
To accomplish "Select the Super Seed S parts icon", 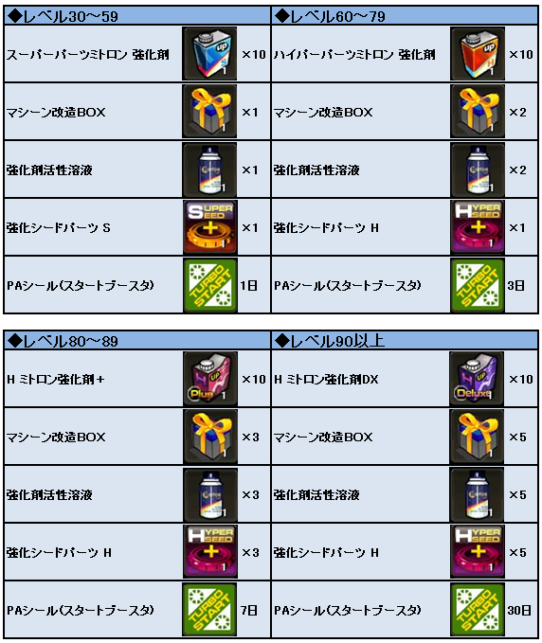I will click(x=209, y=227).
